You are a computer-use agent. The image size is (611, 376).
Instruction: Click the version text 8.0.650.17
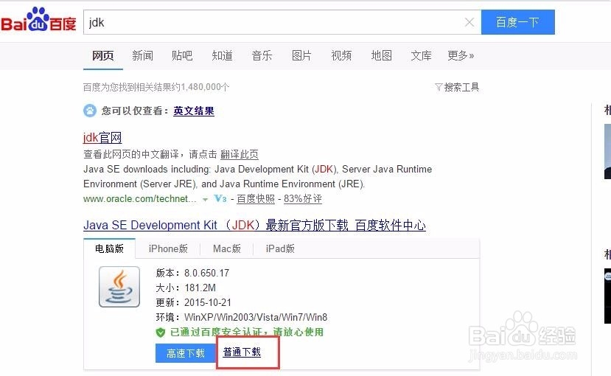206,273
